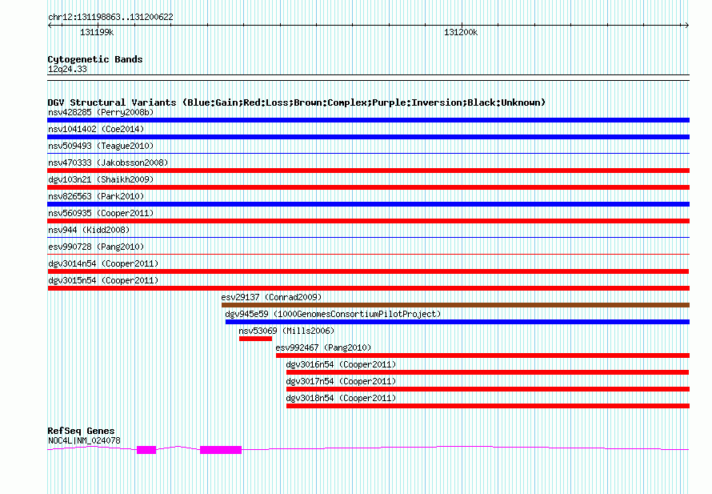The width and height of the screenshot is (712, 494).
Task: Open dgv945e59 1000GenomesConsortiumPilotProject label
Action: pos(333,314)
